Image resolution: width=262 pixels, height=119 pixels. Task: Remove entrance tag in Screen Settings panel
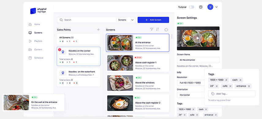click(x=216, y=115)
